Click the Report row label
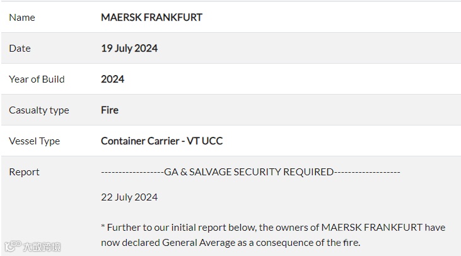Image resolution: width=461 pixels, height=256 pixels. [24, 172]
